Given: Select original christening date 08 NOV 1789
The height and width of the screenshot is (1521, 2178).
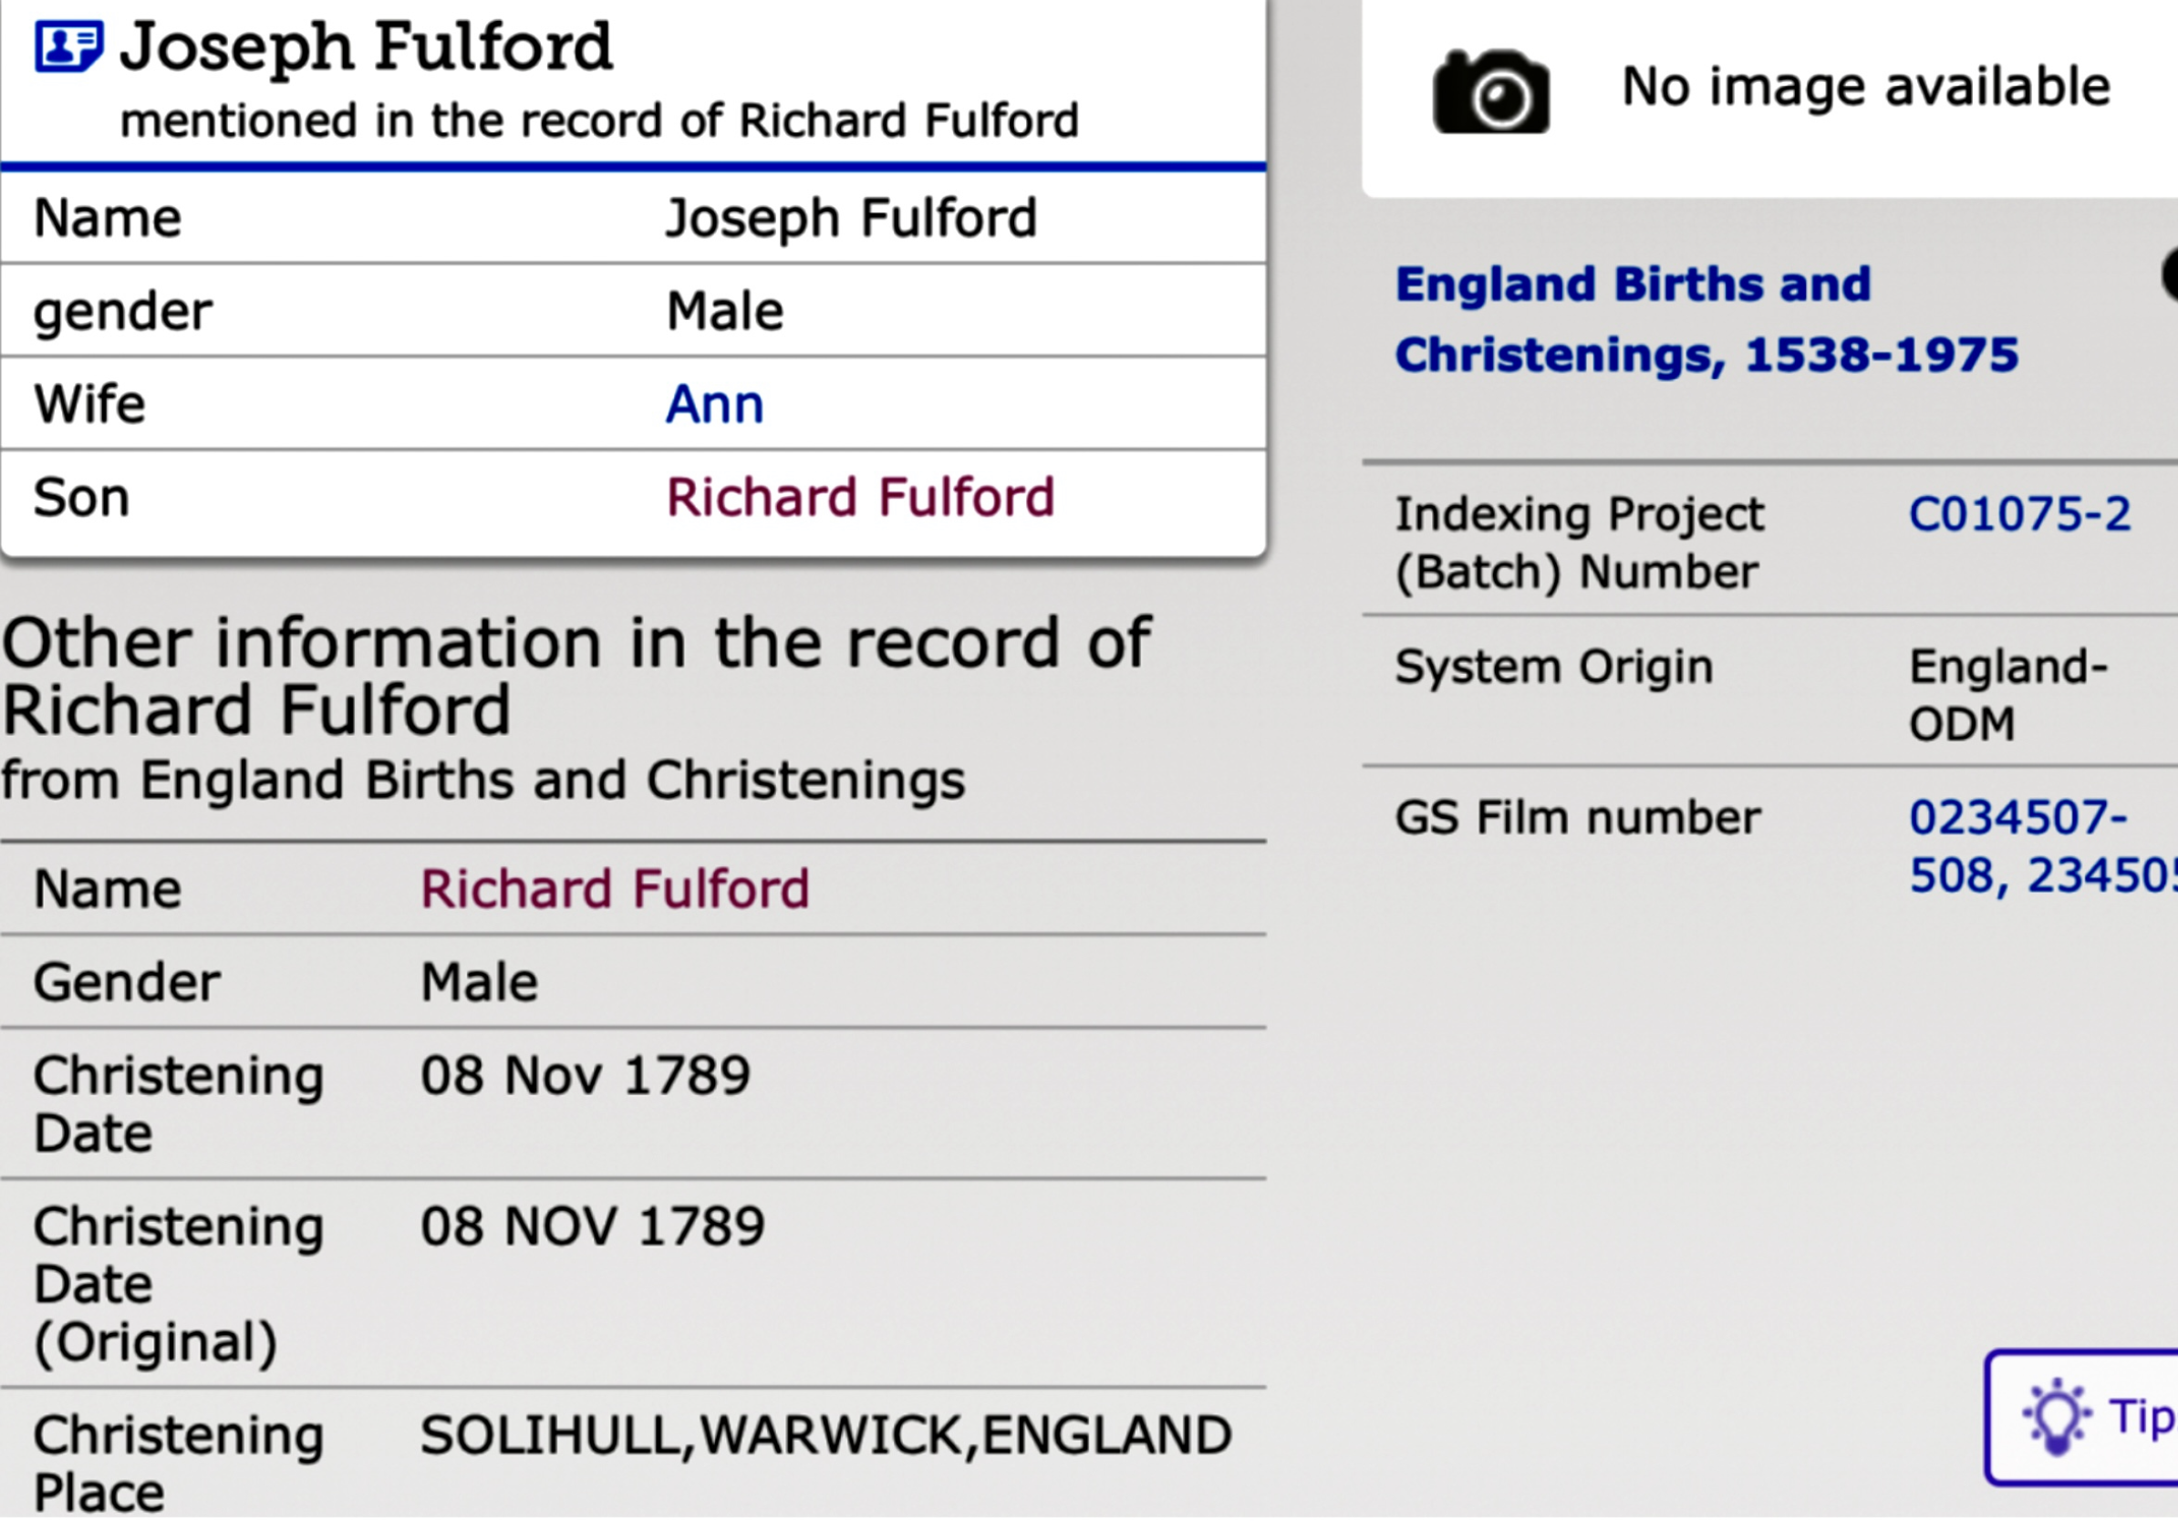Looking at the screenshot, I should (x=592, y=1227).
